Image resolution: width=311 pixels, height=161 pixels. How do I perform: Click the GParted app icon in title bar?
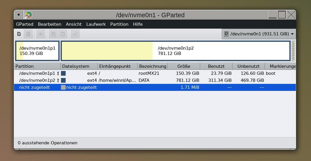28,15
